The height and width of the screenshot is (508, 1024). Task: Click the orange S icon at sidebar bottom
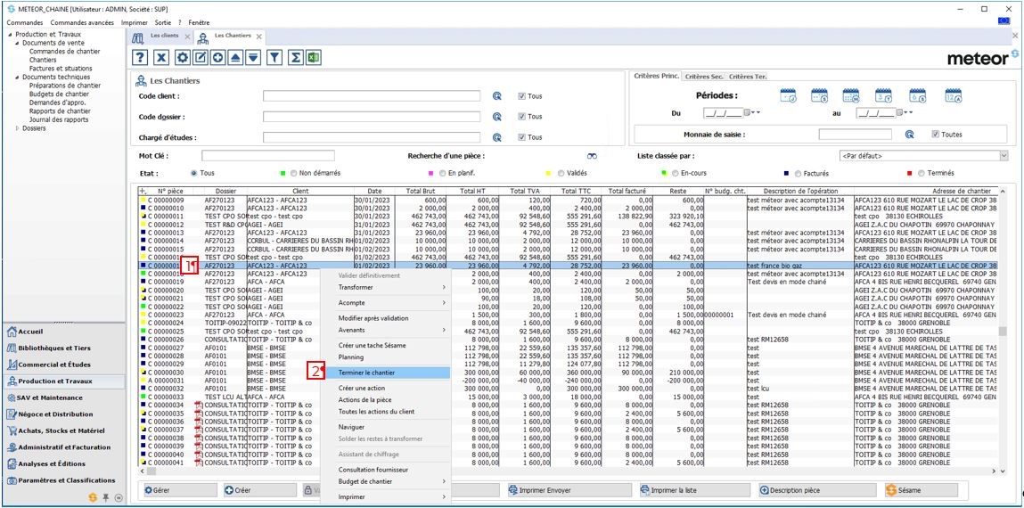[93, 497]
